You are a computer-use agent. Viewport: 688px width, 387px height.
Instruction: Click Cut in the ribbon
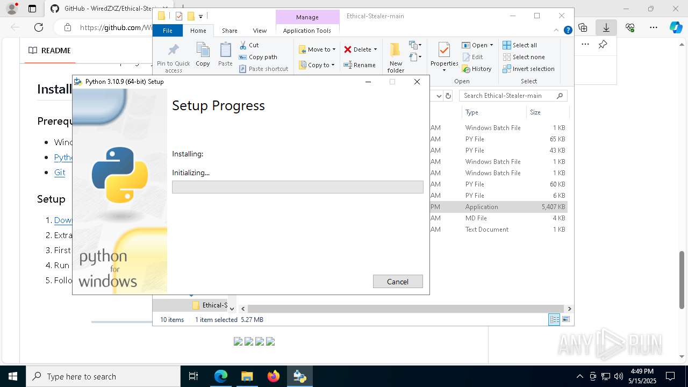[249, 45]
